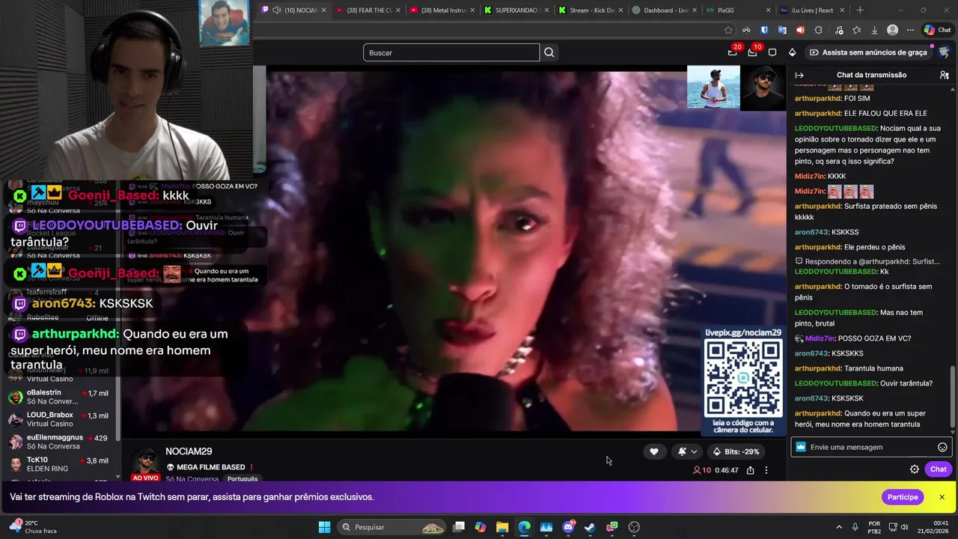Open the Twitch inbox with 20 badge
This screenshot has height=539, width=958.
[733, 52]
